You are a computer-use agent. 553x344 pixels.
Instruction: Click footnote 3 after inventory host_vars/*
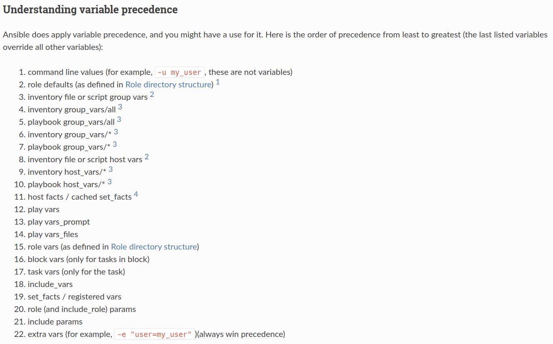coord(111,170)
